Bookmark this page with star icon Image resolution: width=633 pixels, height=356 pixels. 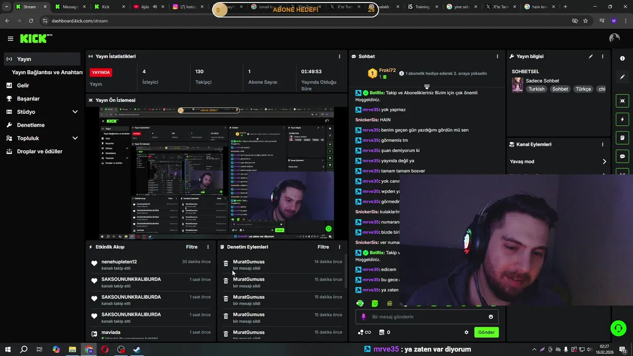click(x=586, y=21)
